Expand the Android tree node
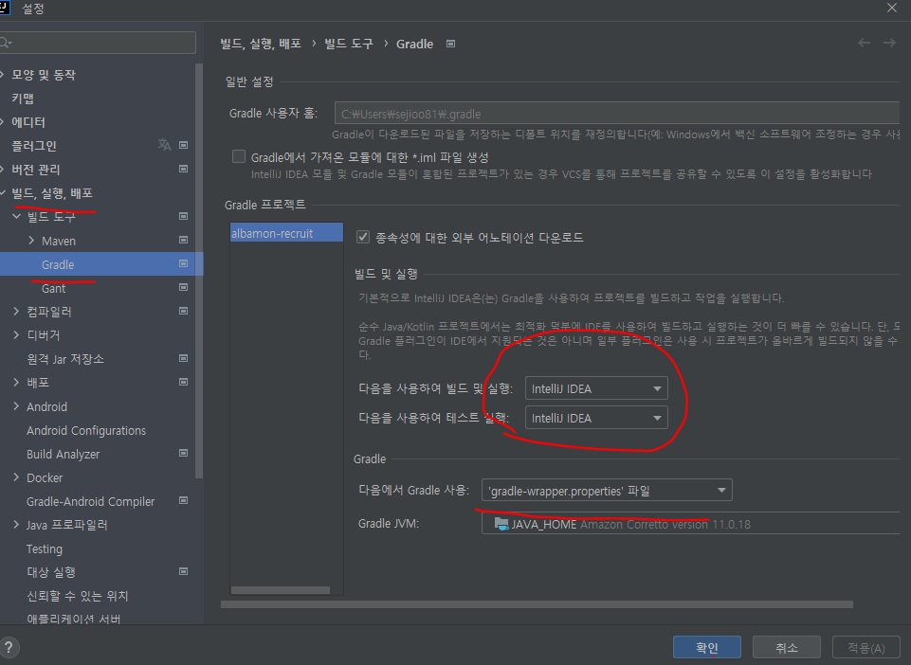The image size is (911, 665). tap(16, 406)
